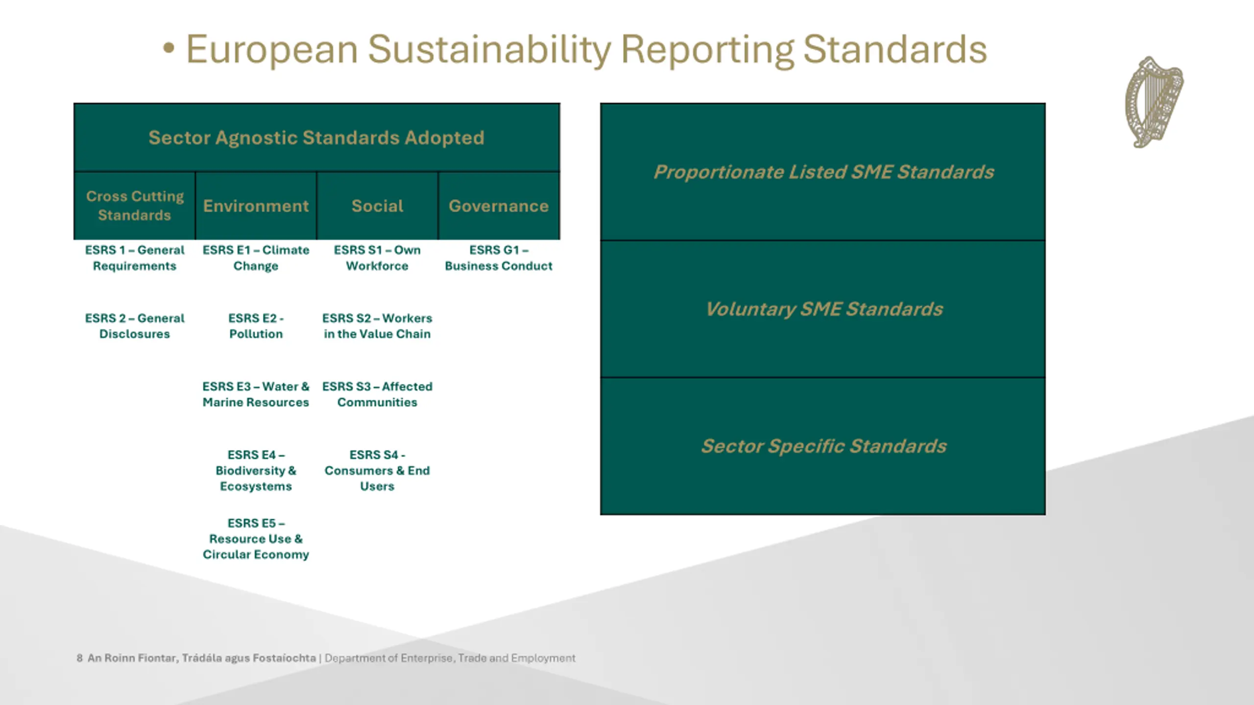Select the 'Proportionate Listed SME Standards' box
This screenshot has height=705, width=1254.
[x=823, y=172]
